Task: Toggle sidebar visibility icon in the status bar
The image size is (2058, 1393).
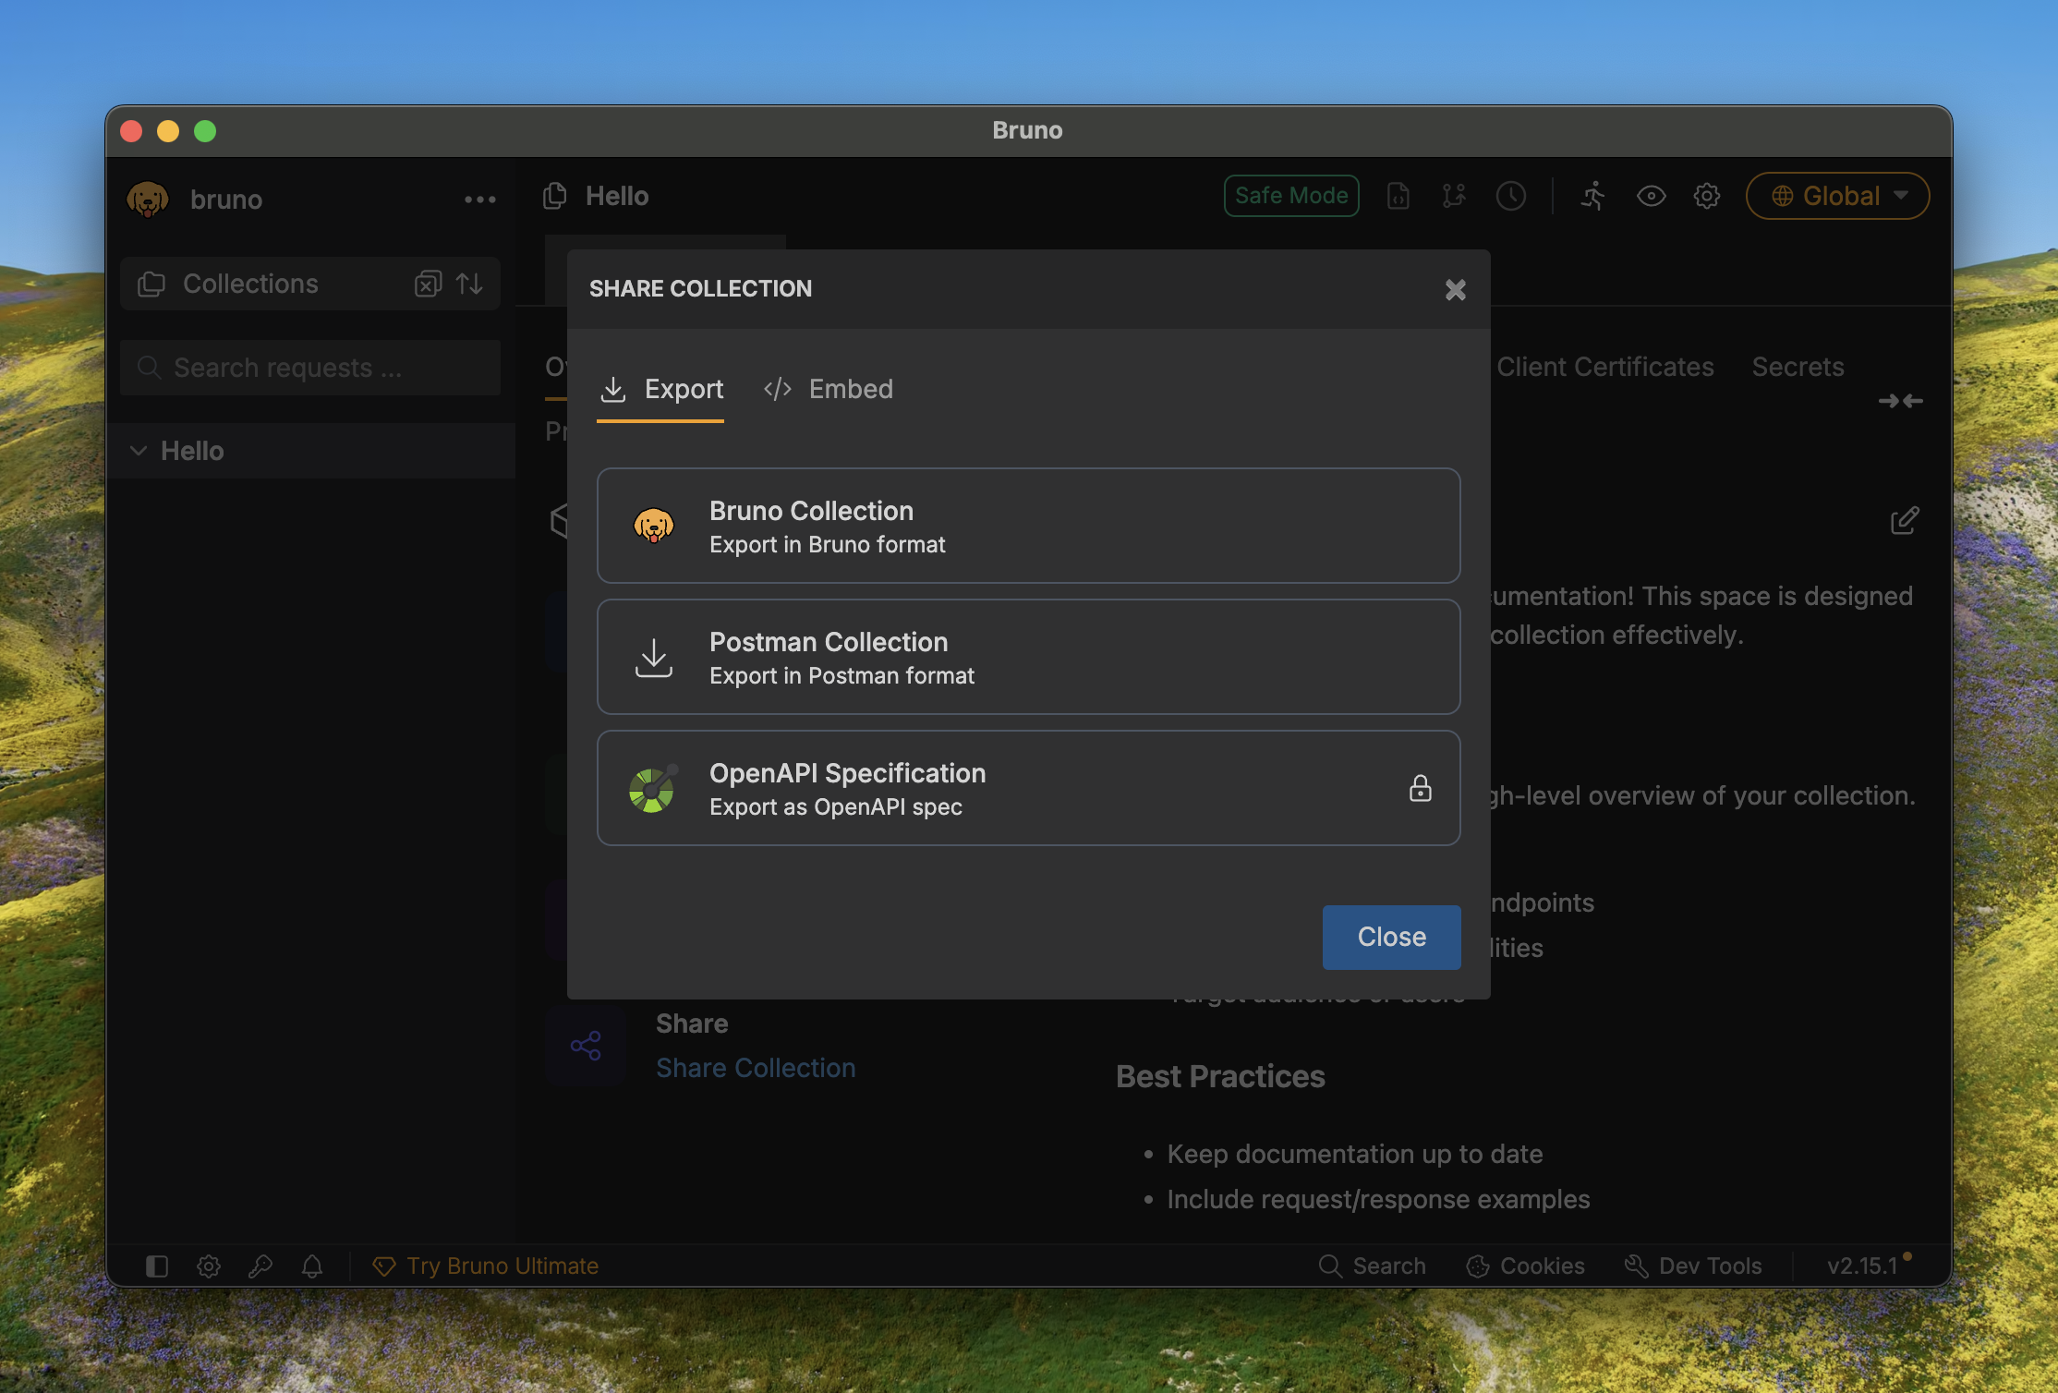Action: [x=157, y=1266]
